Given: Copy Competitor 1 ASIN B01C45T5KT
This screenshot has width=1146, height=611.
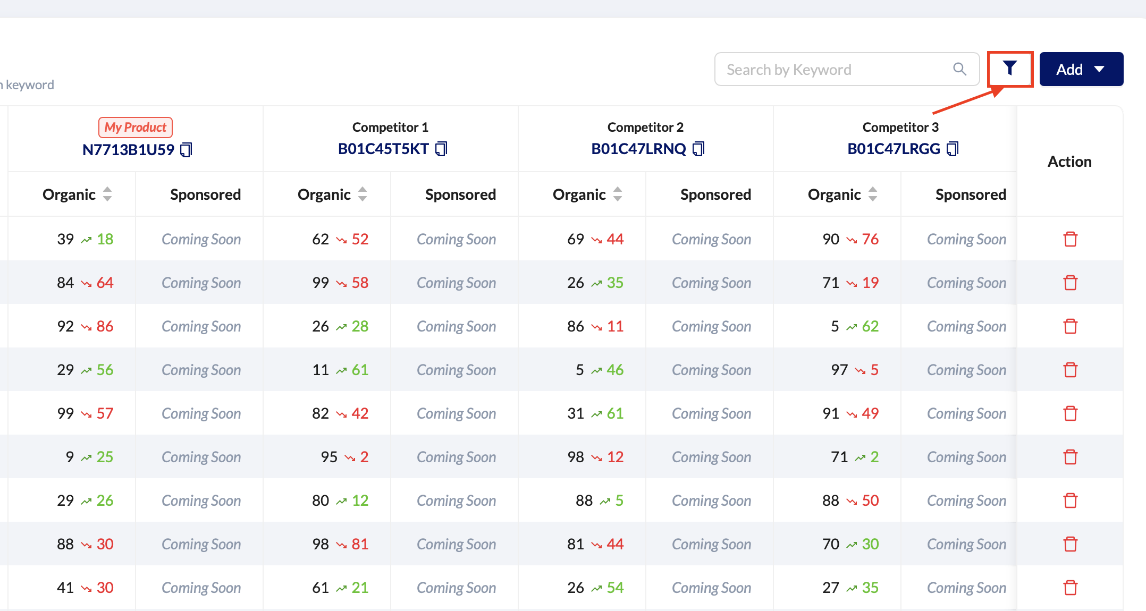Looking at the screenshot, I should [441, 149].
